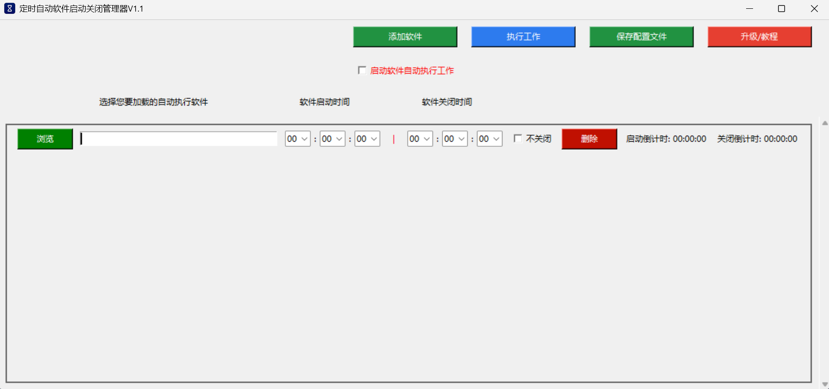Open the close time minute dropdown
The image size is (829, 389).
[455, 139]
